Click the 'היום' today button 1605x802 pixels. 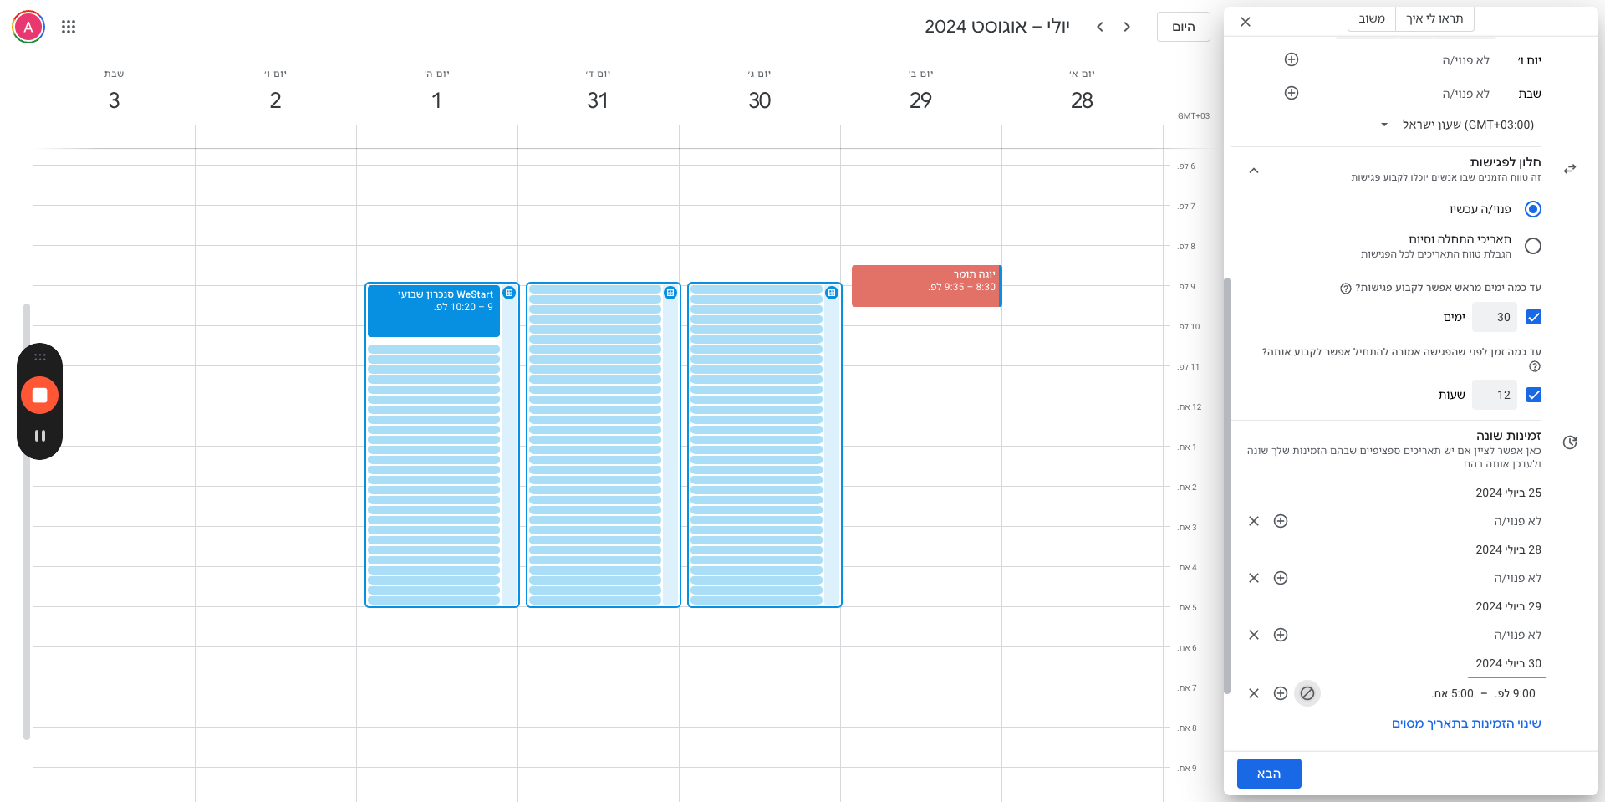[1184, 27]
